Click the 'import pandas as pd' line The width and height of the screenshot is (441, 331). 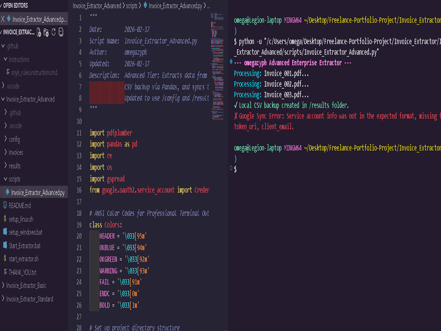[x=113, y=144]
